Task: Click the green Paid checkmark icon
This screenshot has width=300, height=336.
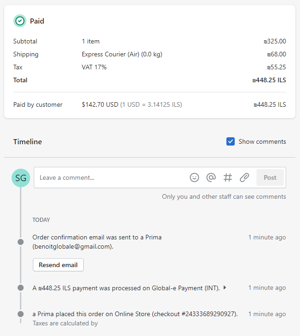Action: pyautogui.click(x=20, y=21)
